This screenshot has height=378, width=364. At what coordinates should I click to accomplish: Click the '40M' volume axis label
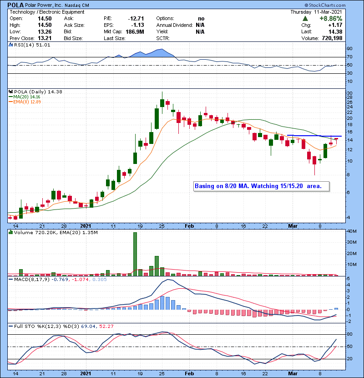tap(351, 231)
